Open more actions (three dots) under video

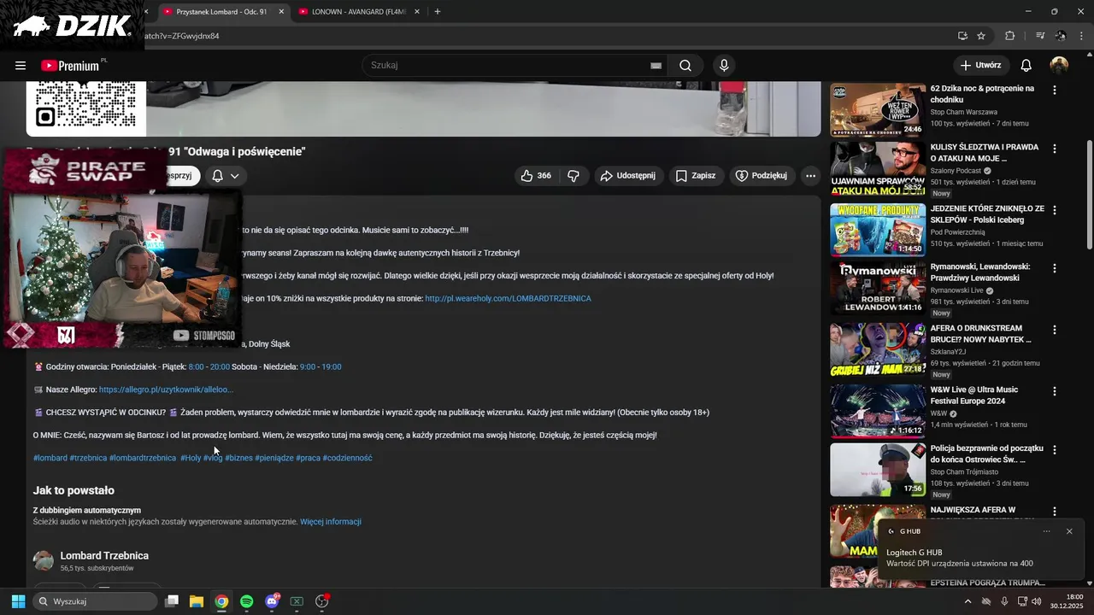[810, 176]
